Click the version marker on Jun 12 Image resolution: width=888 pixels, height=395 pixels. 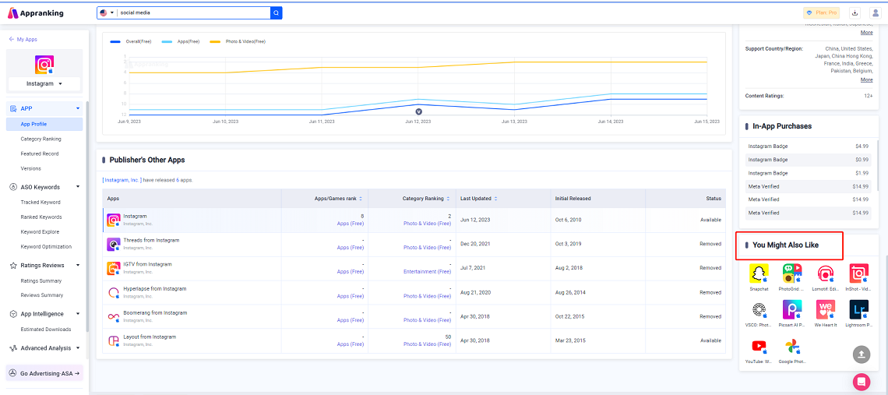[x=418, y=111]
